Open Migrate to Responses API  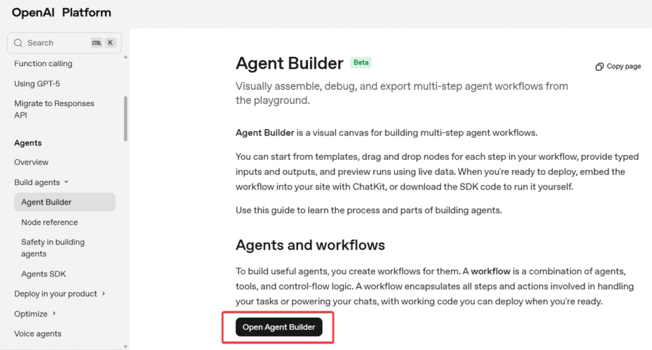[x=54, y=109]
